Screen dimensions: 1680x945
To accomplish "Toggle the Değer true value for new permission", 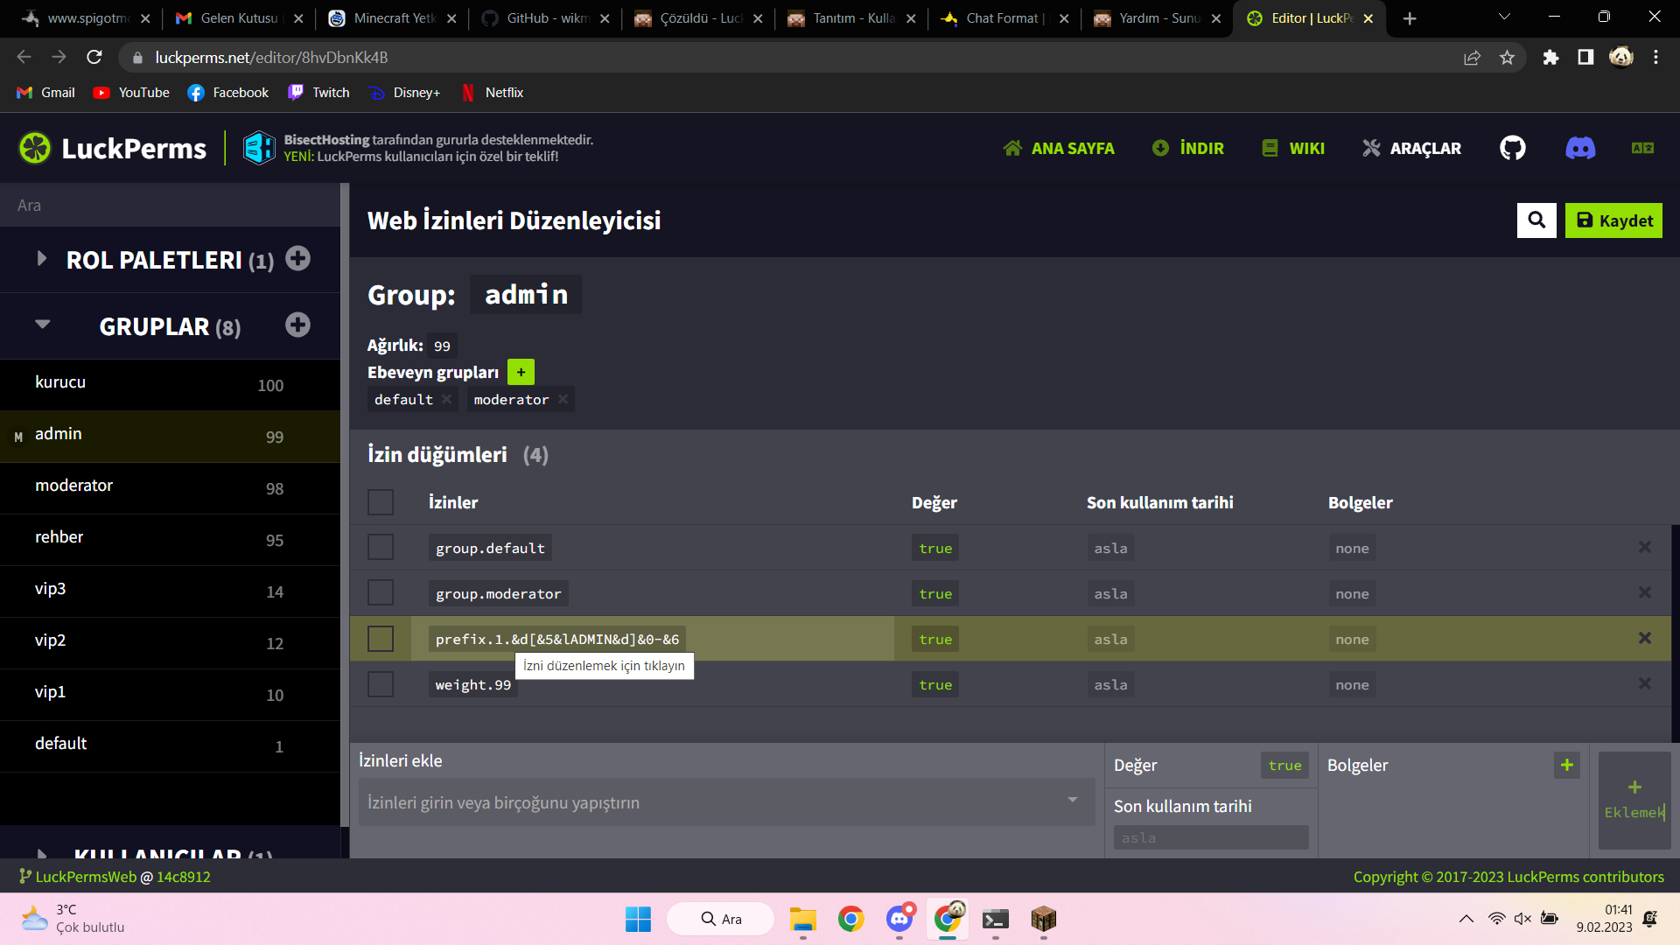I will [1284, 766].
